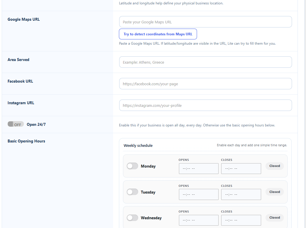Set the Monday closes time field
Screen dimensions: 306x228
point(241,168)
